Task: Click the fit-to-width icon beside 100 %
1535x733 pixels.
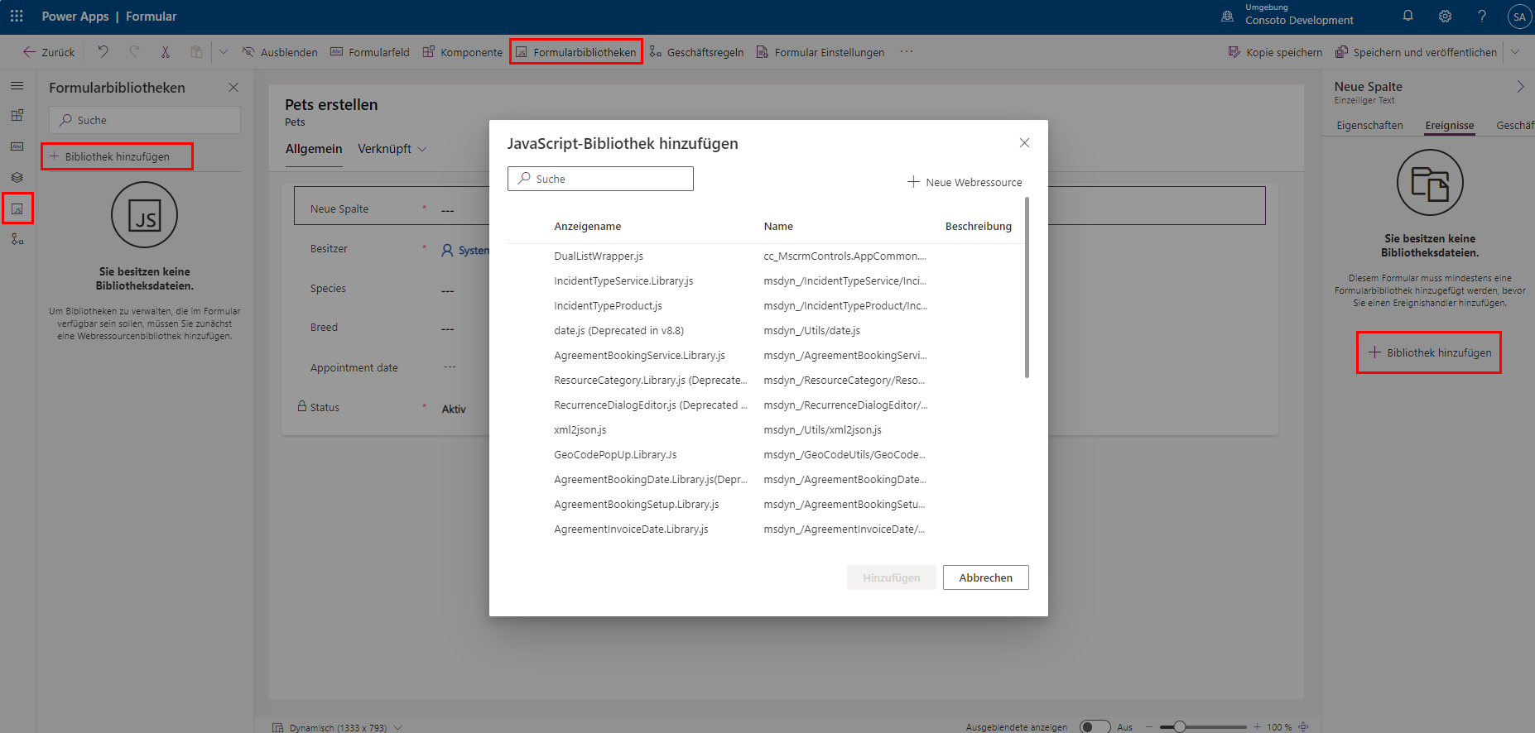Action: [x=1303, y=726]
